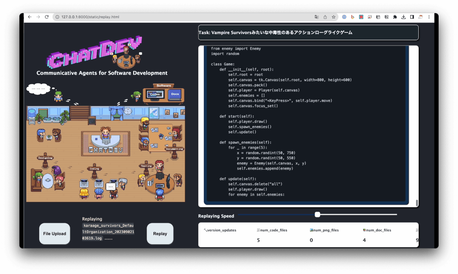The height and width of the screenshot is (274, 458).
Task: Click the browser forward arrow
Action: click(x=38, y=17)
